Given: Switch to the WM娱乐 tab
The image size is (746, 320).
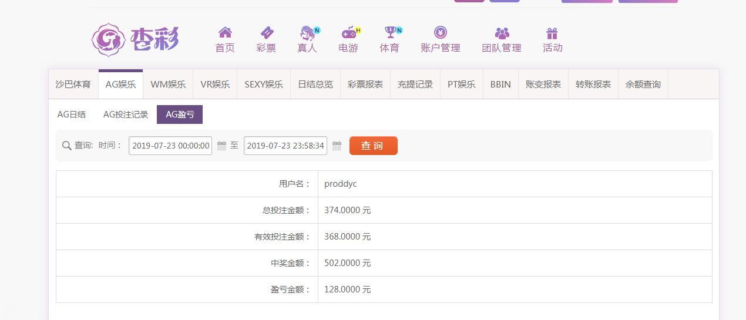Looking at the screenshot, I should (168, 84).
